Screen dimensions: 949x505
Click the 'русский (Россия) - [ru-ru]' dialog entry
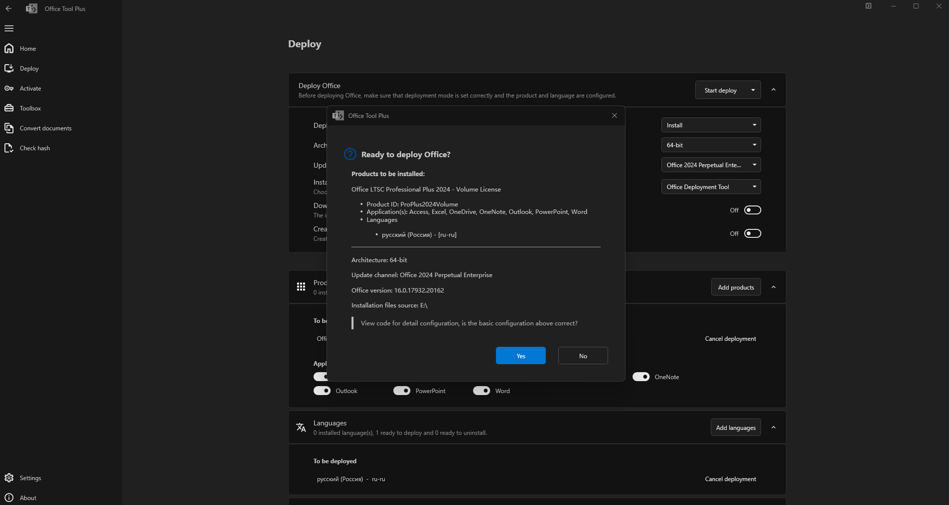[419, 235]
